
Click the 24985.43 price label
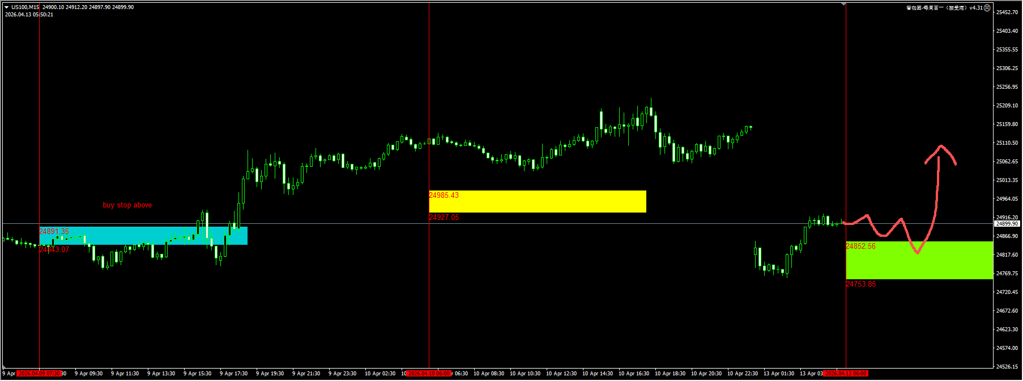[x=444, y=196]
